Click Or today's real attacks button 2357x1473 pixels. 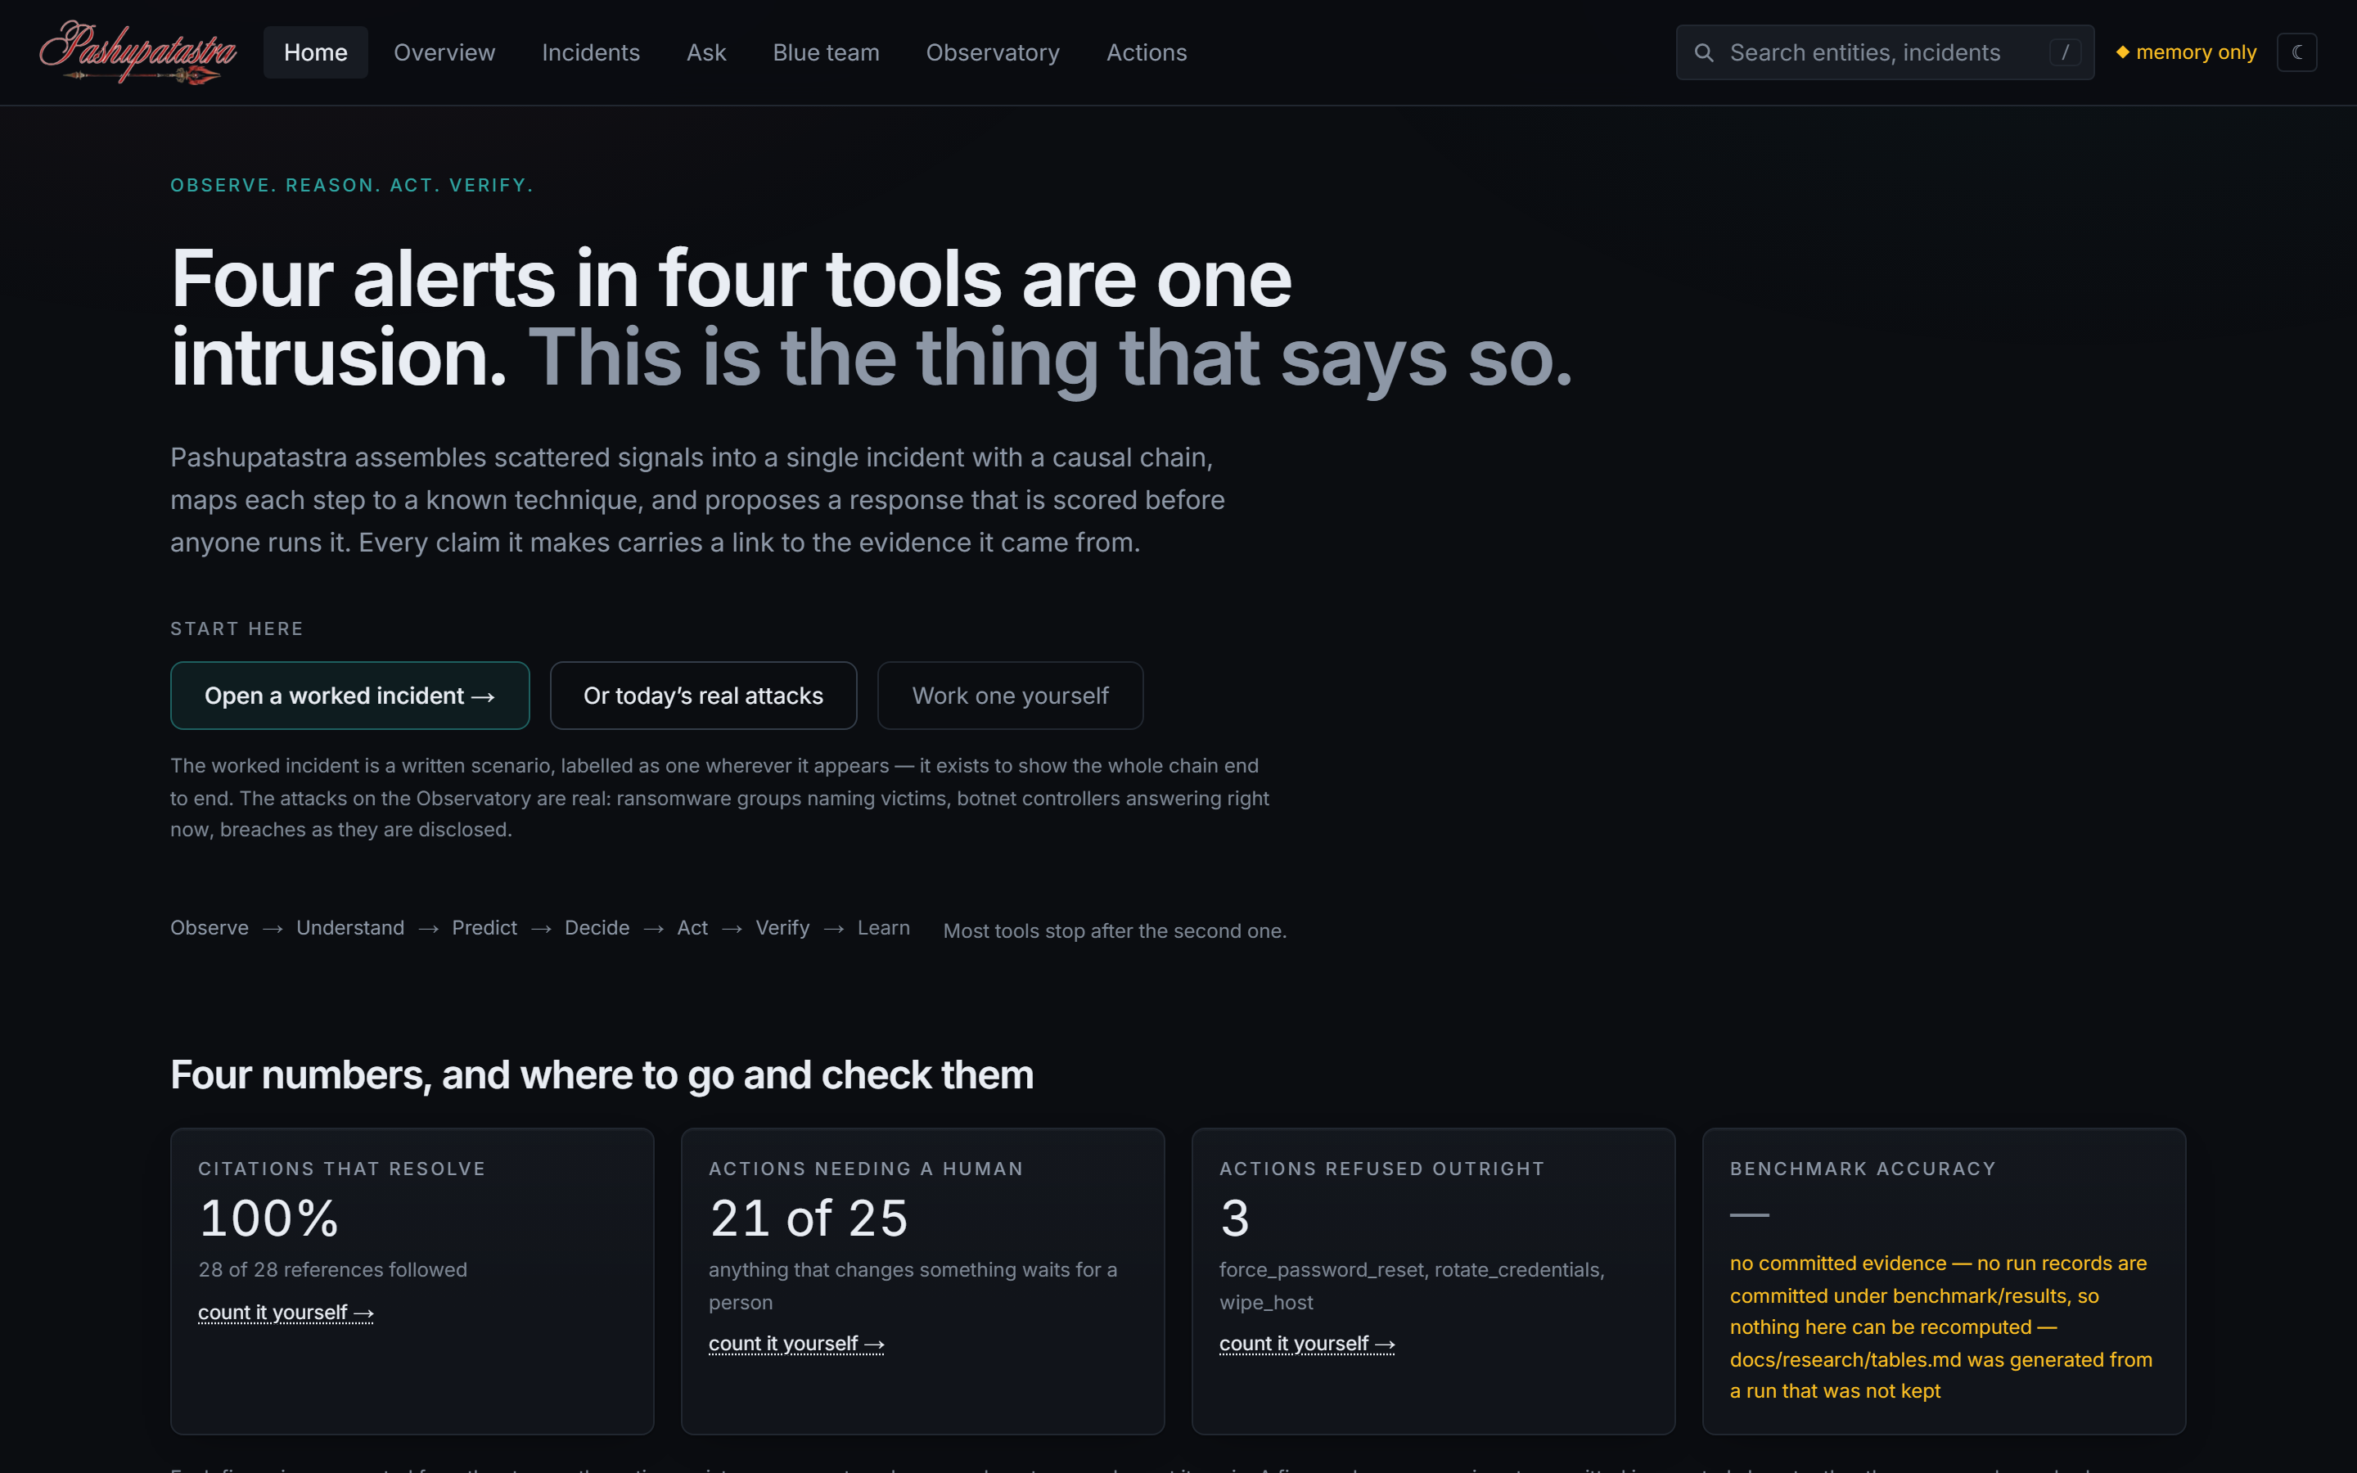(703, 696)
